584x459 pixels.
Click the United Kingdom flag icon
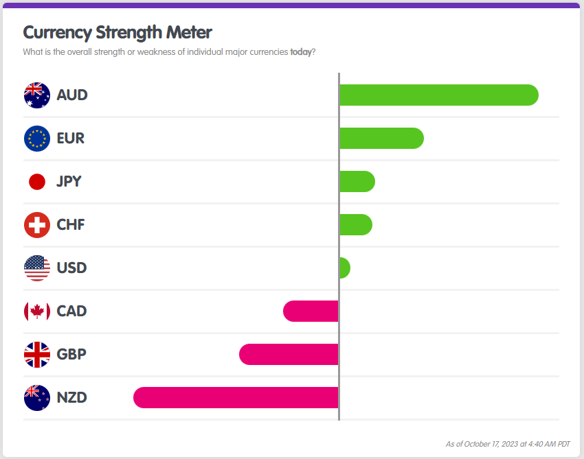pos(37,355)
